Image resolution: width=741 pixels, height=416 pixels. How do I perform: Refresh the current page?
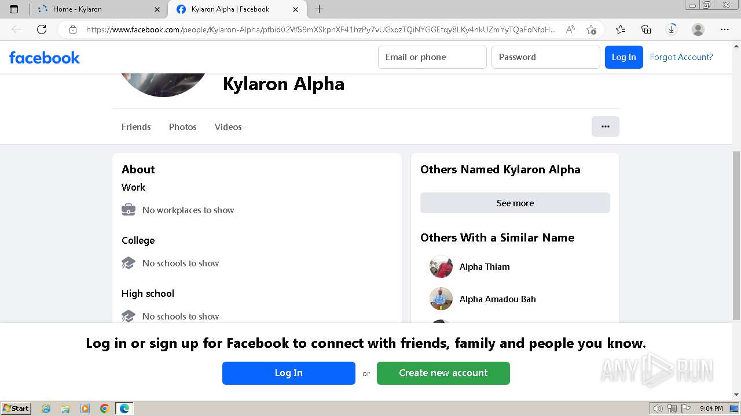pos(42,29)
